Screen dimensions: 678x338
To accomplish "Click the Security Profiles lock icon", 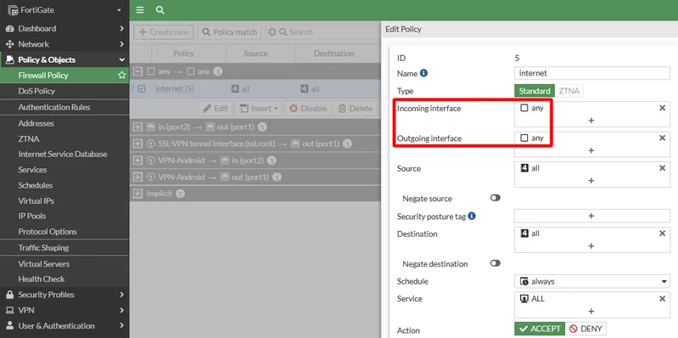I will pos(9,295).
